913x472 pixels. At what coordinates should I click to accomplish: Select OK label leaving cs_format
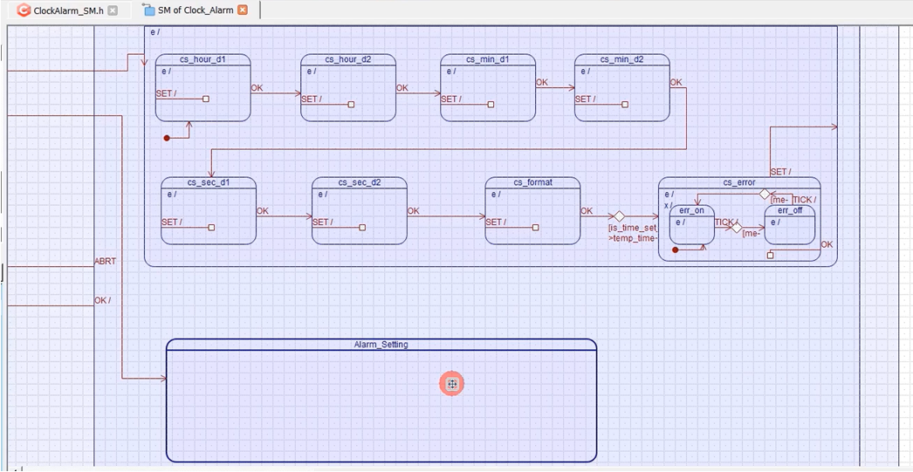[587, 211]
